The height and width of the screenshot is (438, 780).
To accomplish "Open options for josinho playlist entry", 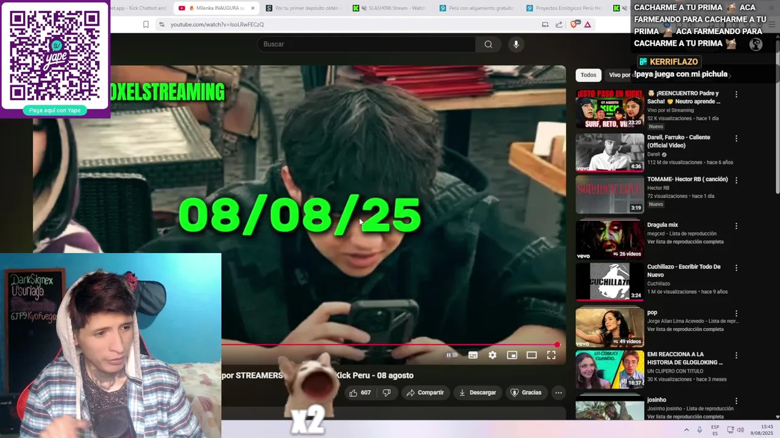I will point(736,401).
